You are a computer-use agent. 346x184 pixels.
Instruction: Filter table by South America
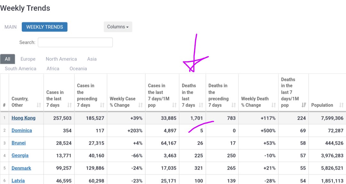pyautogui.click(x=21, y=68)
